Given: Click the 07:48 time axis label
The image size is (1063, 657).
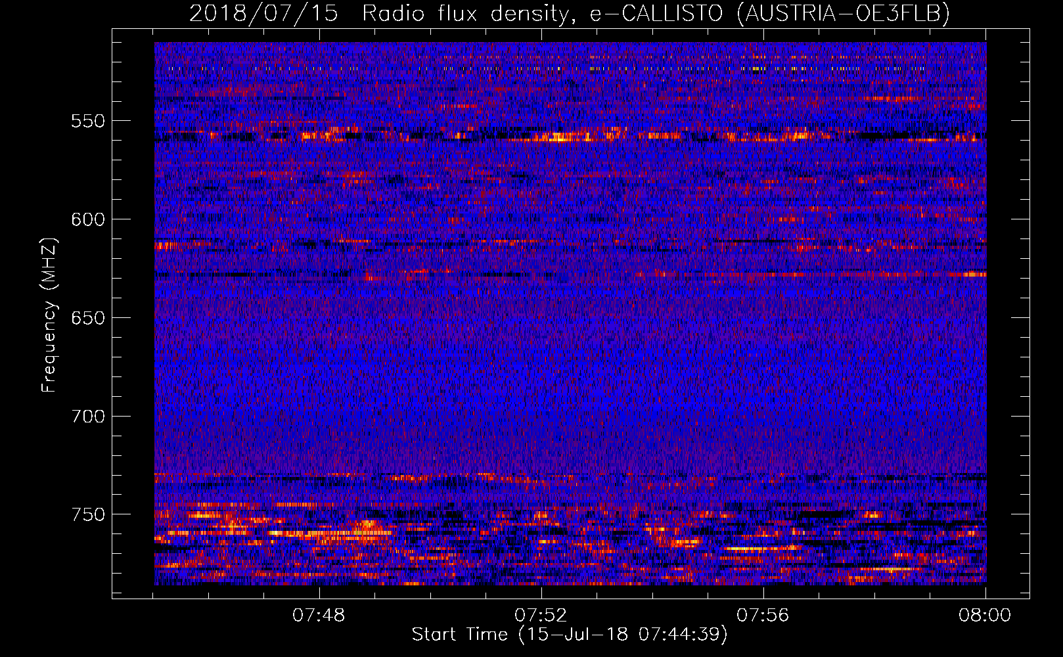Looking at the screenshot, I should pyautogui.click(x=319, y=616).
